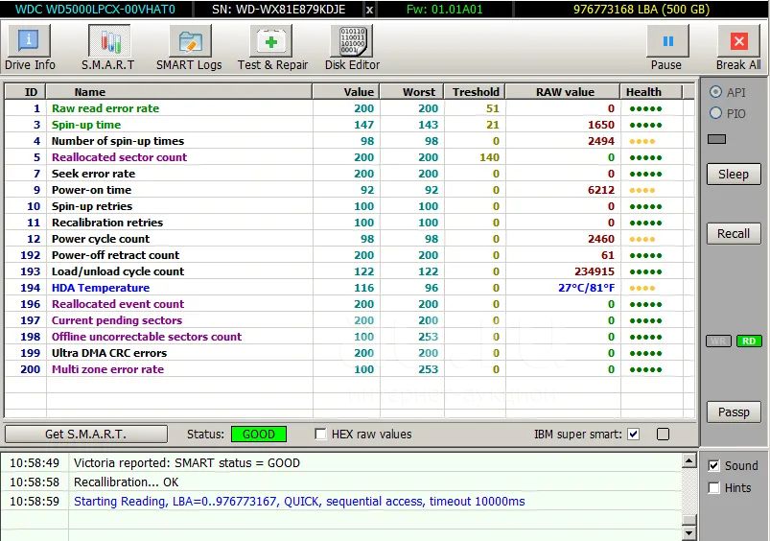
Task: Click the Worst column header
Action: coord(412,92)
